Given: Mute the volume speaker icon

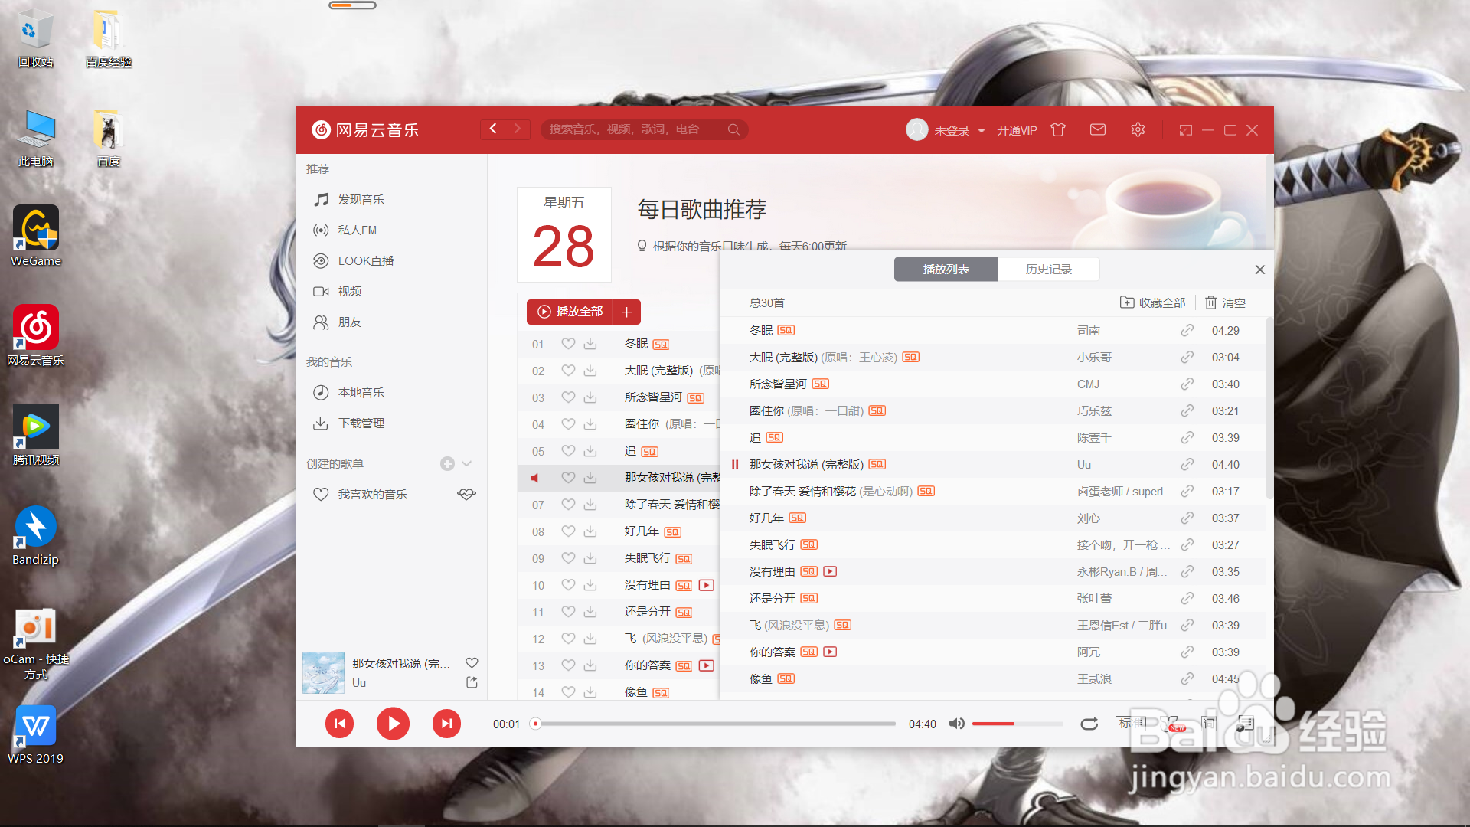Looking at the screenshot, I should (x=956, y=724).
